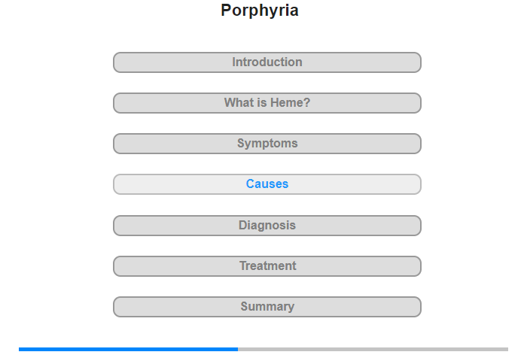Screen dimensions: 527x361
Task: Click the word Porphyria at the top
Action: coord(260,11)
